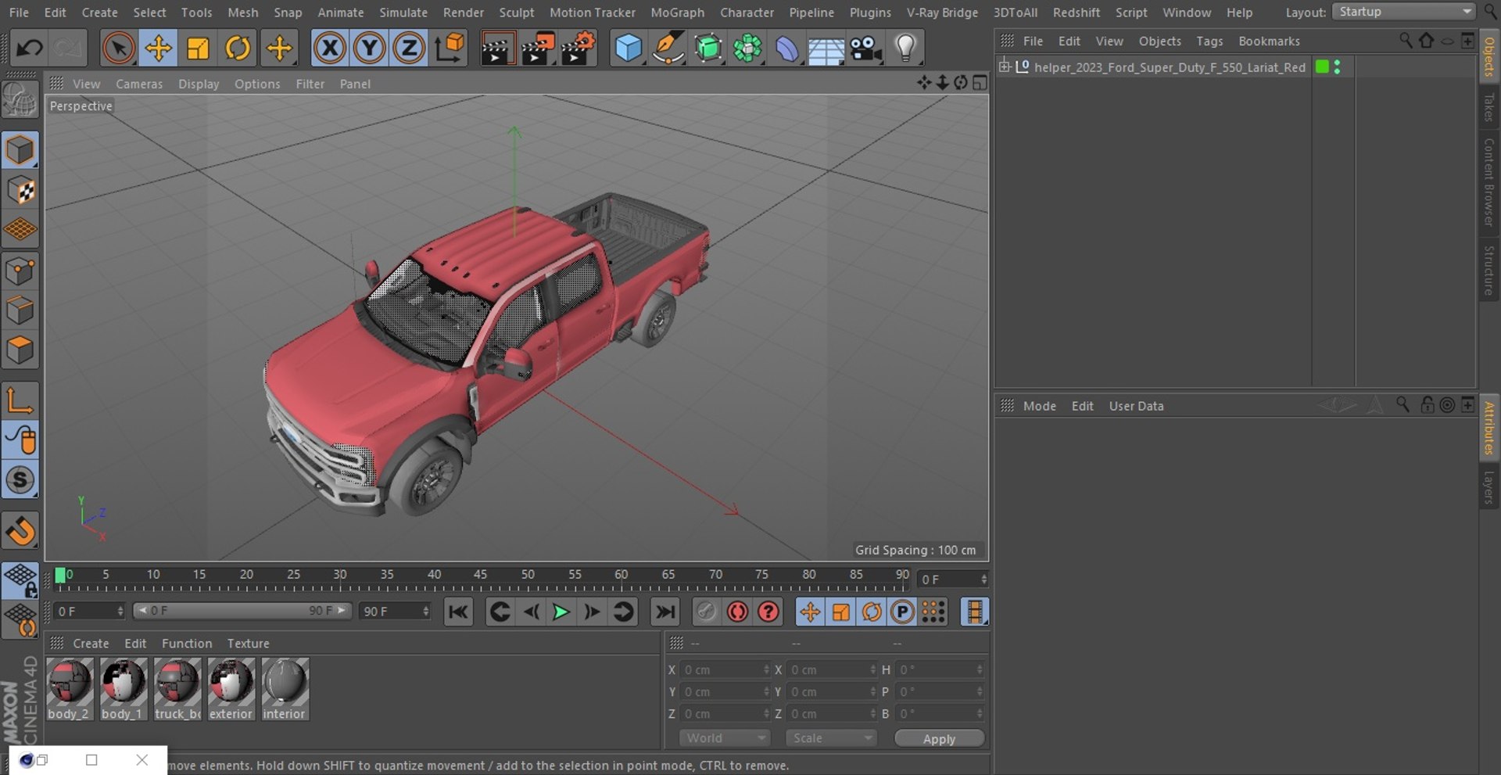Expand the helper_2023_Ford_Super_Duty object tree
Viewport: 1501px width, 775px height.
tap(1005, 66)
